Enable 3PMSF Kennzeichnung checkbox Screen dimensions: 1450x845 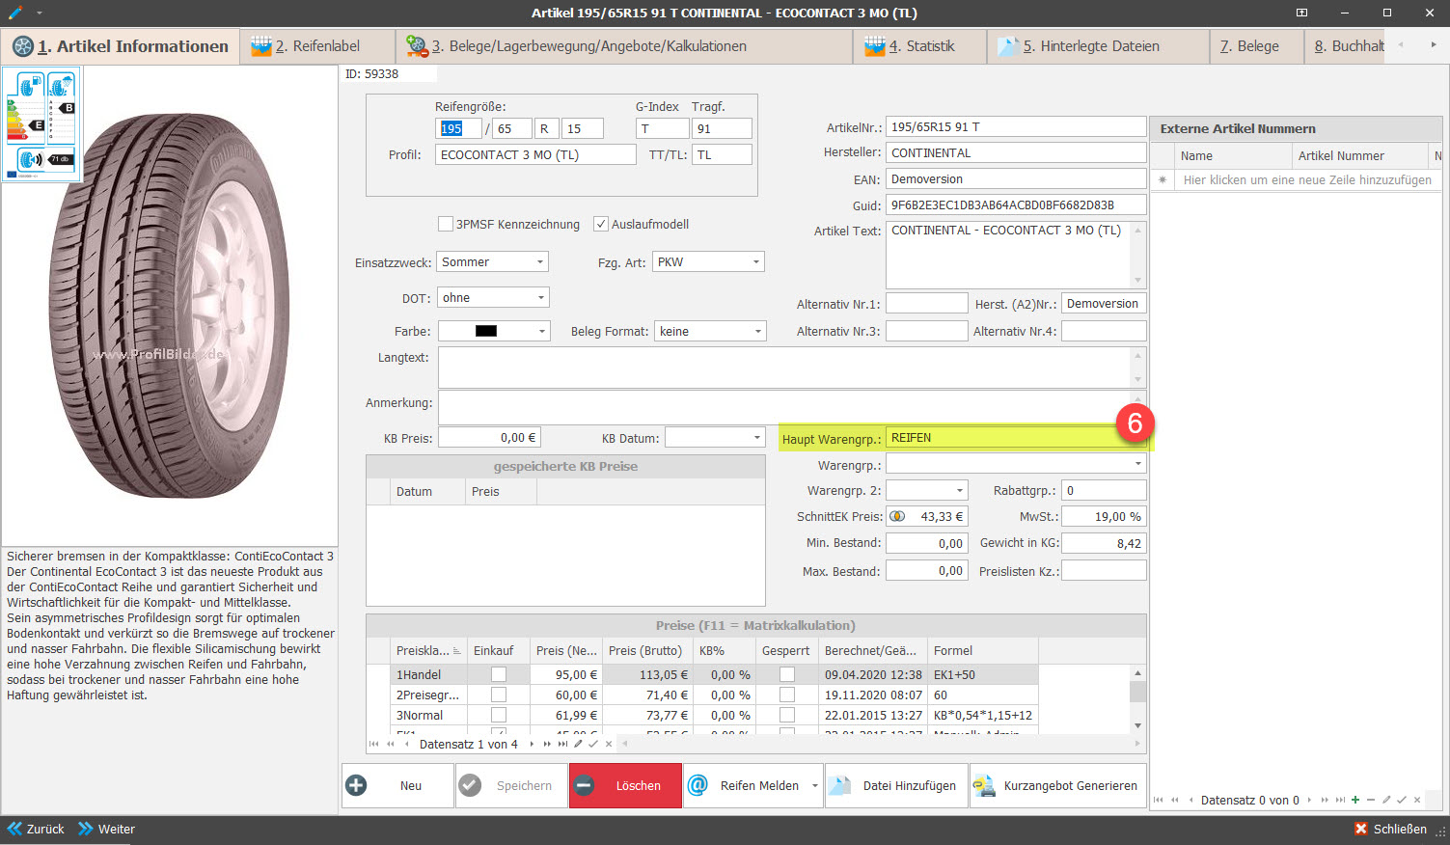pos(446,224)
